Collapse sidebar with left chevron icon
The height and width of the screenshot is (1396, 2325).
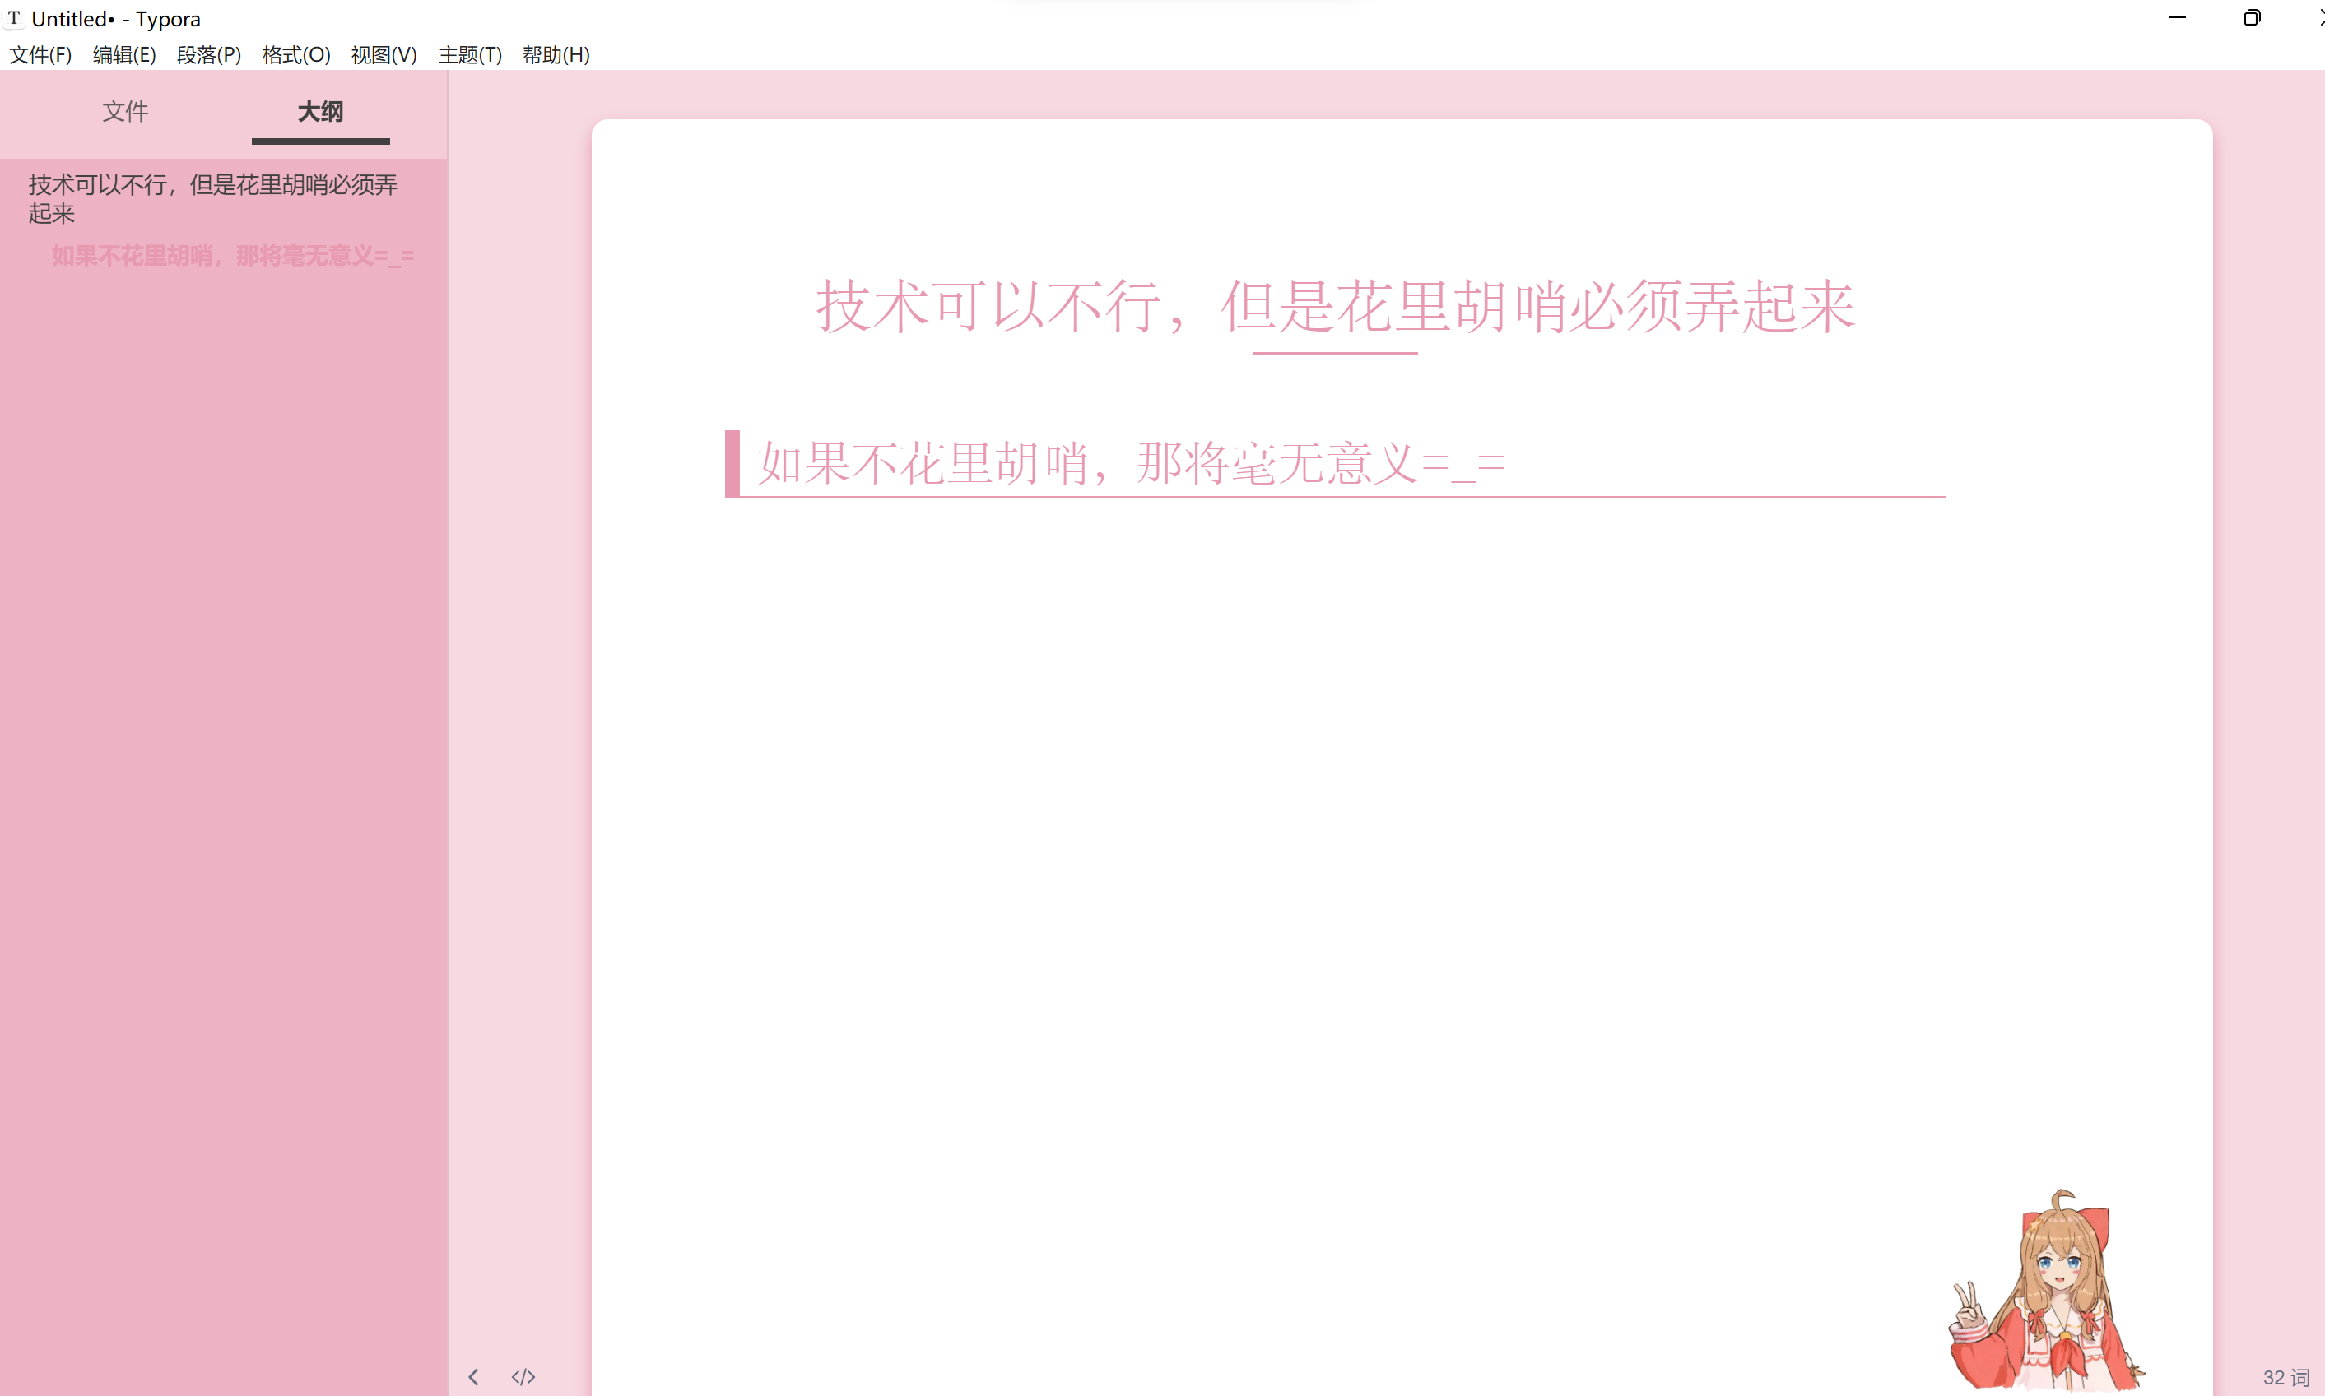pos(473,1376)
